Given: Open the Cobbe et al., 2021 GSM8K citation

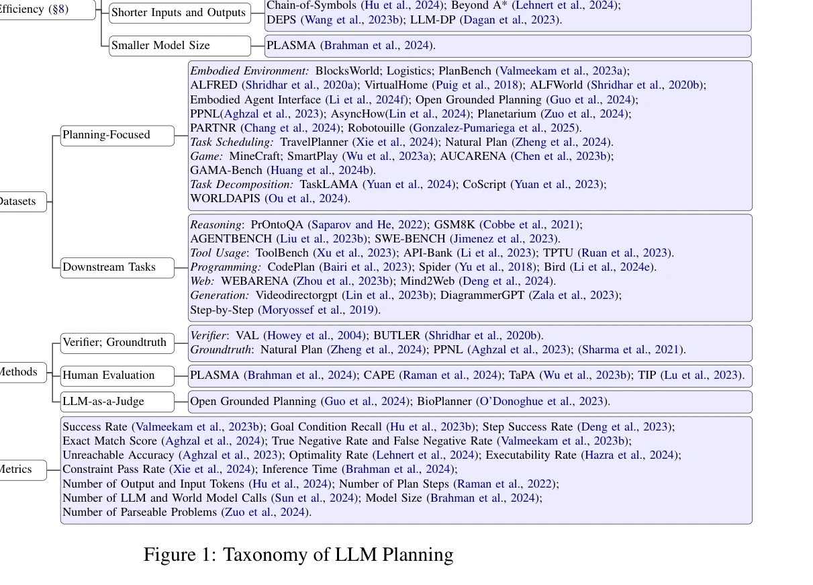Looking at the screenshot, I should click(529, 224).
